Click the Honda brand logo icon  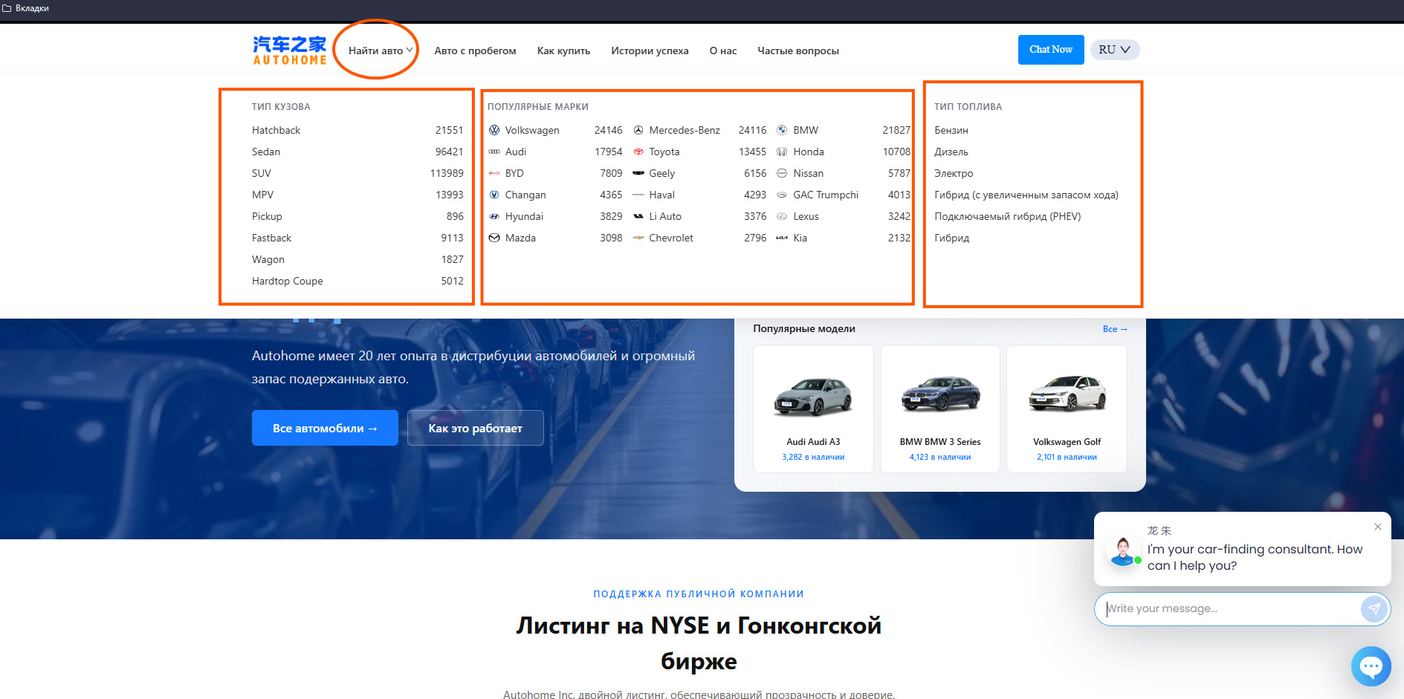(782, 152)
